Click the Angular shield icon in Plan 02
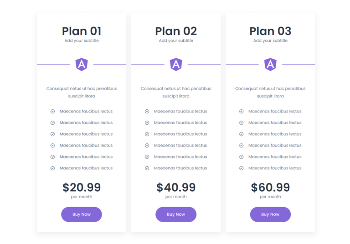This screenshot has width=350, height=244. [176, 65]
